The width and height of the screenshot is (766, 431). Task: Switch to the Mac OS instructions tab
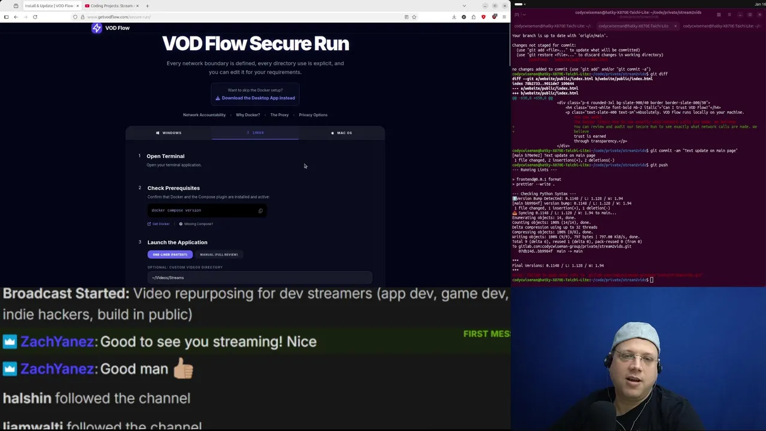click(342, 133)
